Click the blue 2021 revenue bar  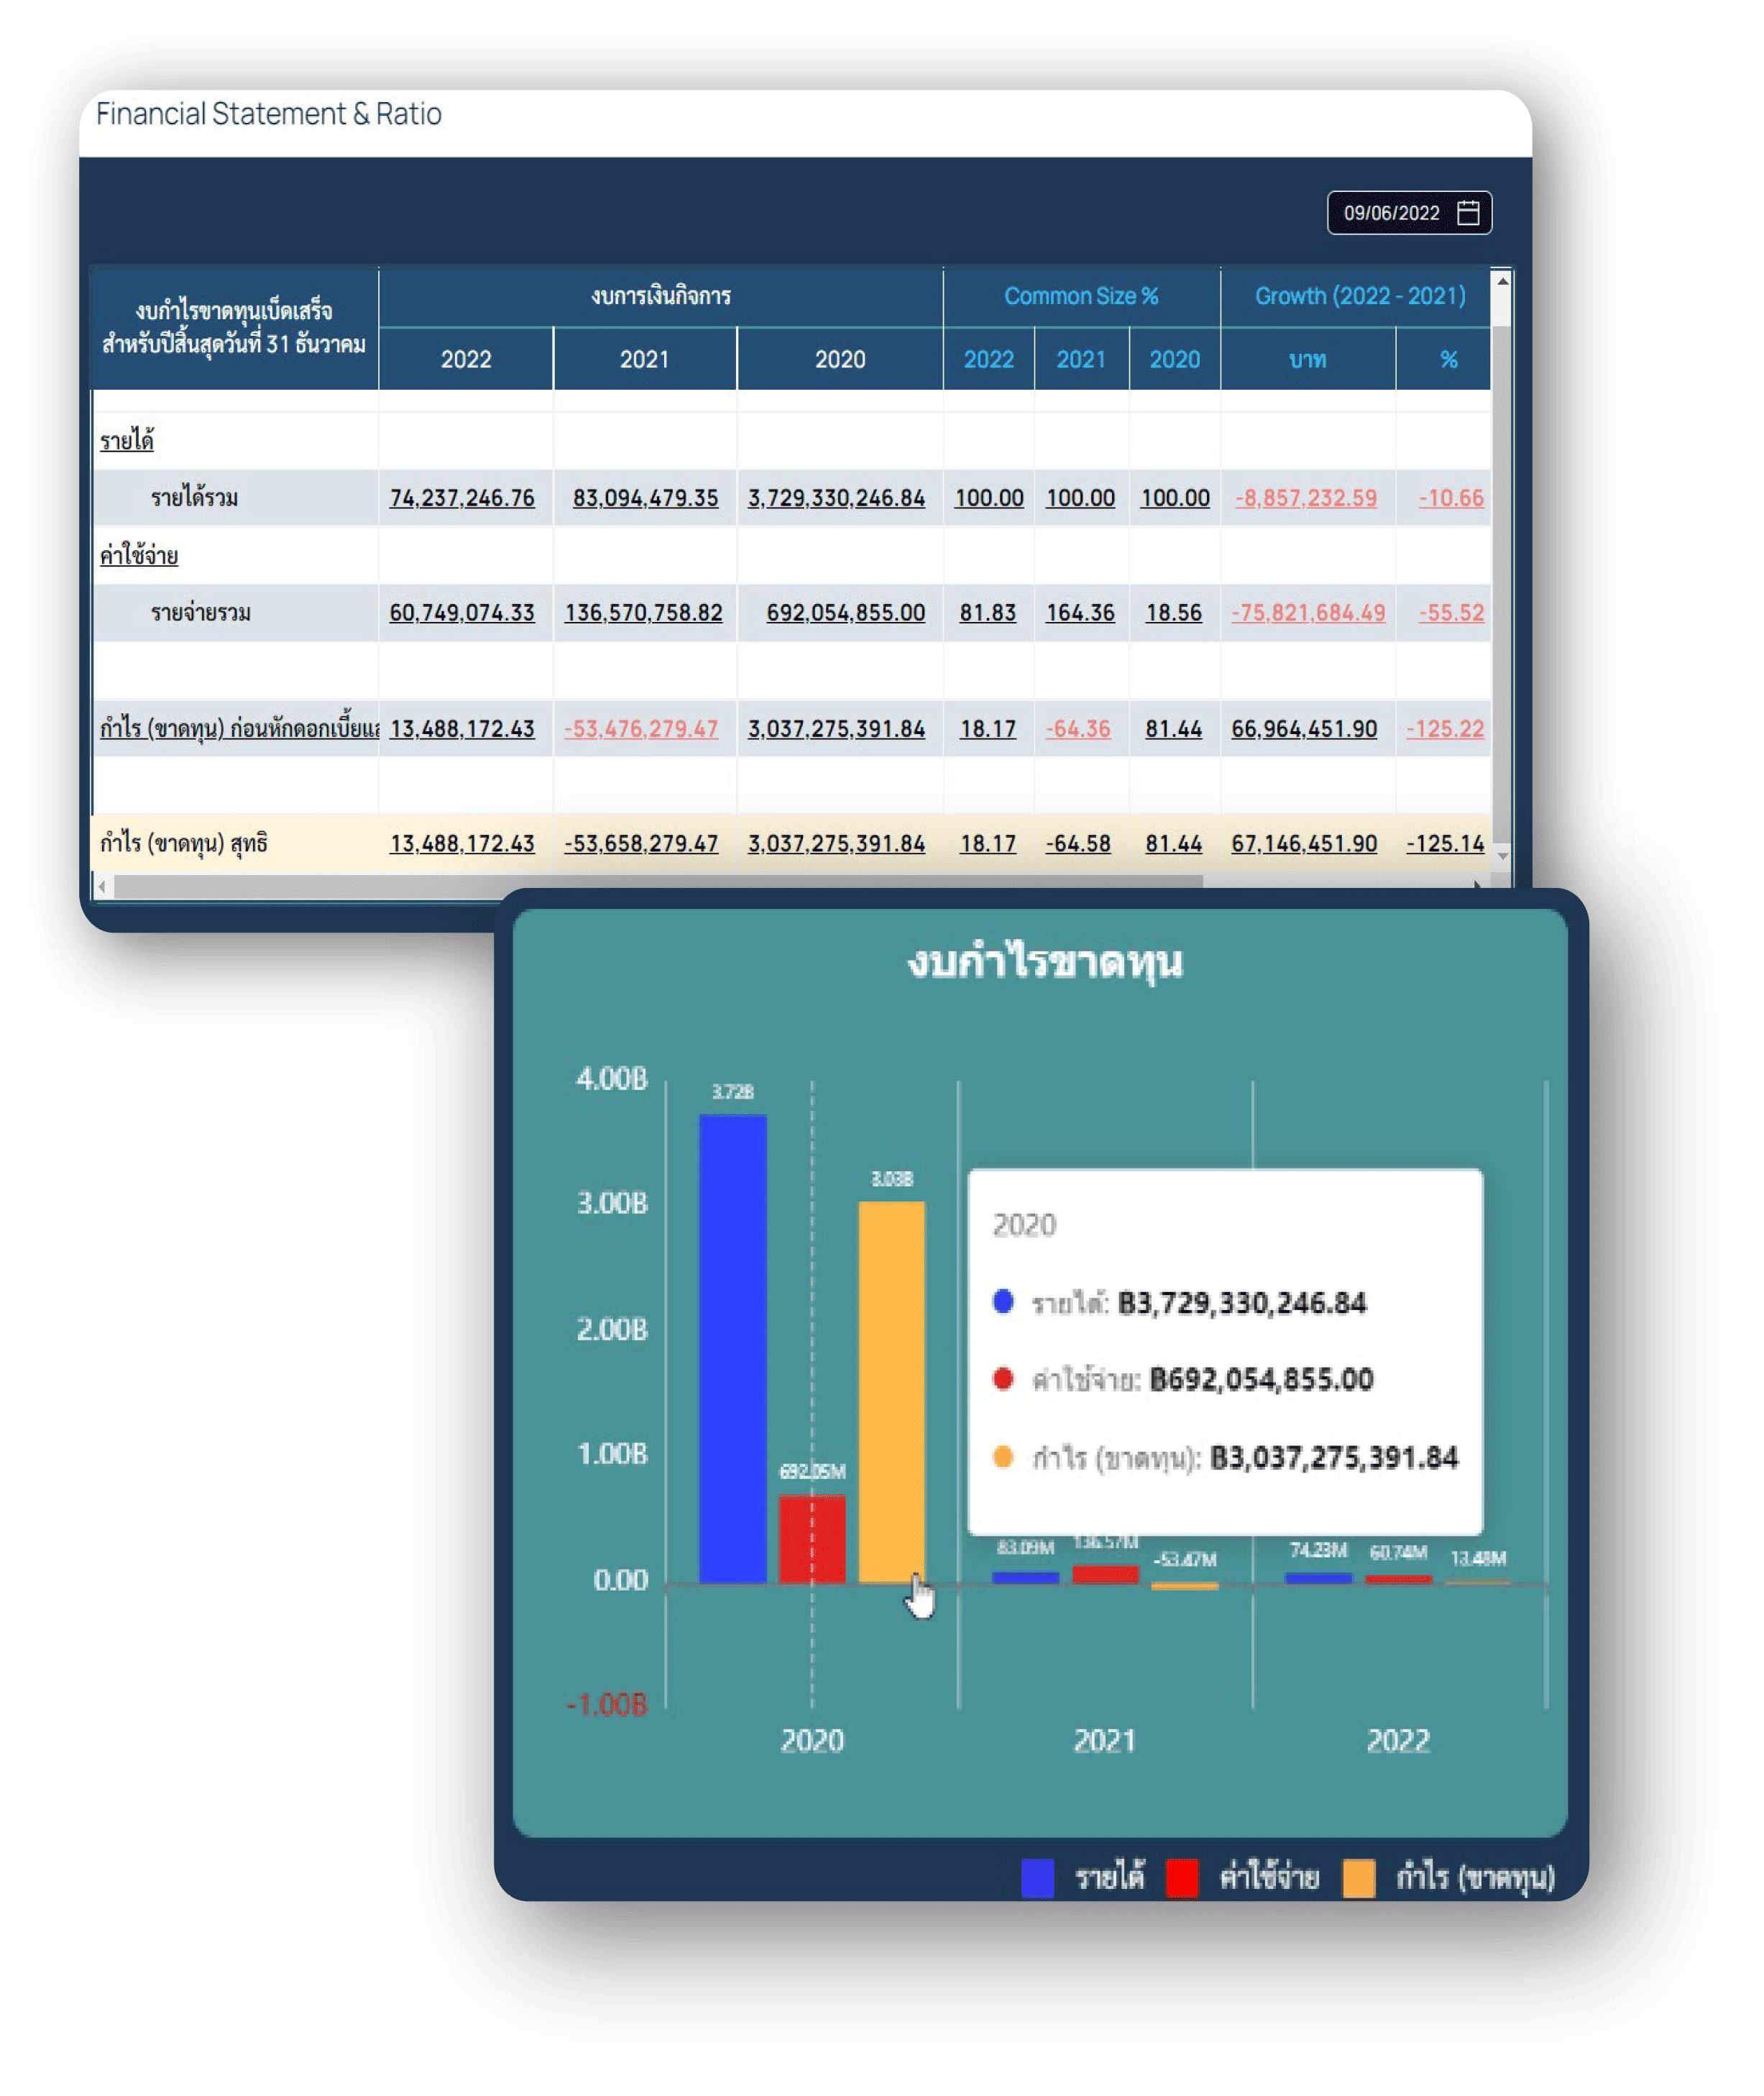(x=1025, y=1578)
